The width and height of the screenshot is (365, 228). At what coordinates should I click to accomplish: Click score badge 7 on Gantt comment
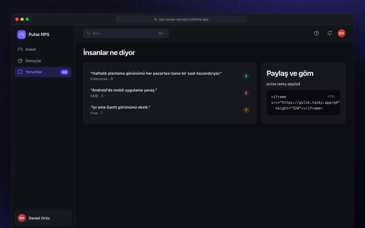click(x=246, y=110)
